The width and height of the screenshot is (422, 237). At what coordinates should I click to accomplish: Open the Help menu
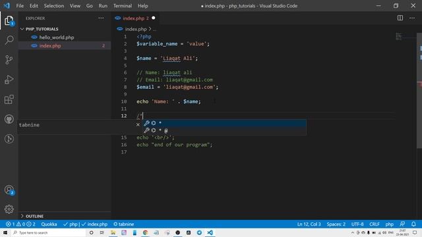142,6
